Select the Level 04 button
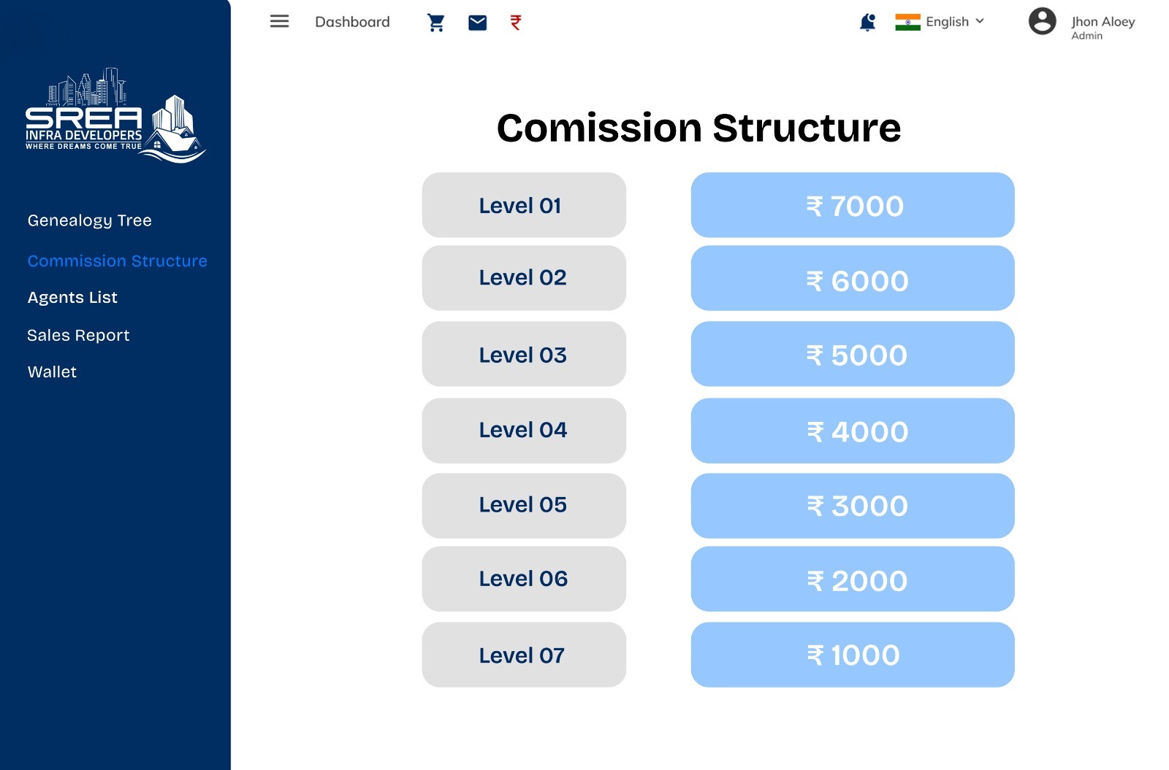1169x770 pixels. tap(524, 431)
